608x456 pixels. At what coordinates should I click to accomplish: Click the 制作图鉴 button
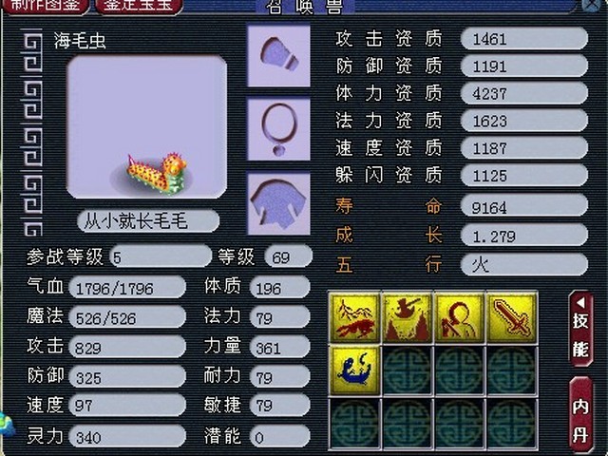pyautogui.click(x=45, y=7)
